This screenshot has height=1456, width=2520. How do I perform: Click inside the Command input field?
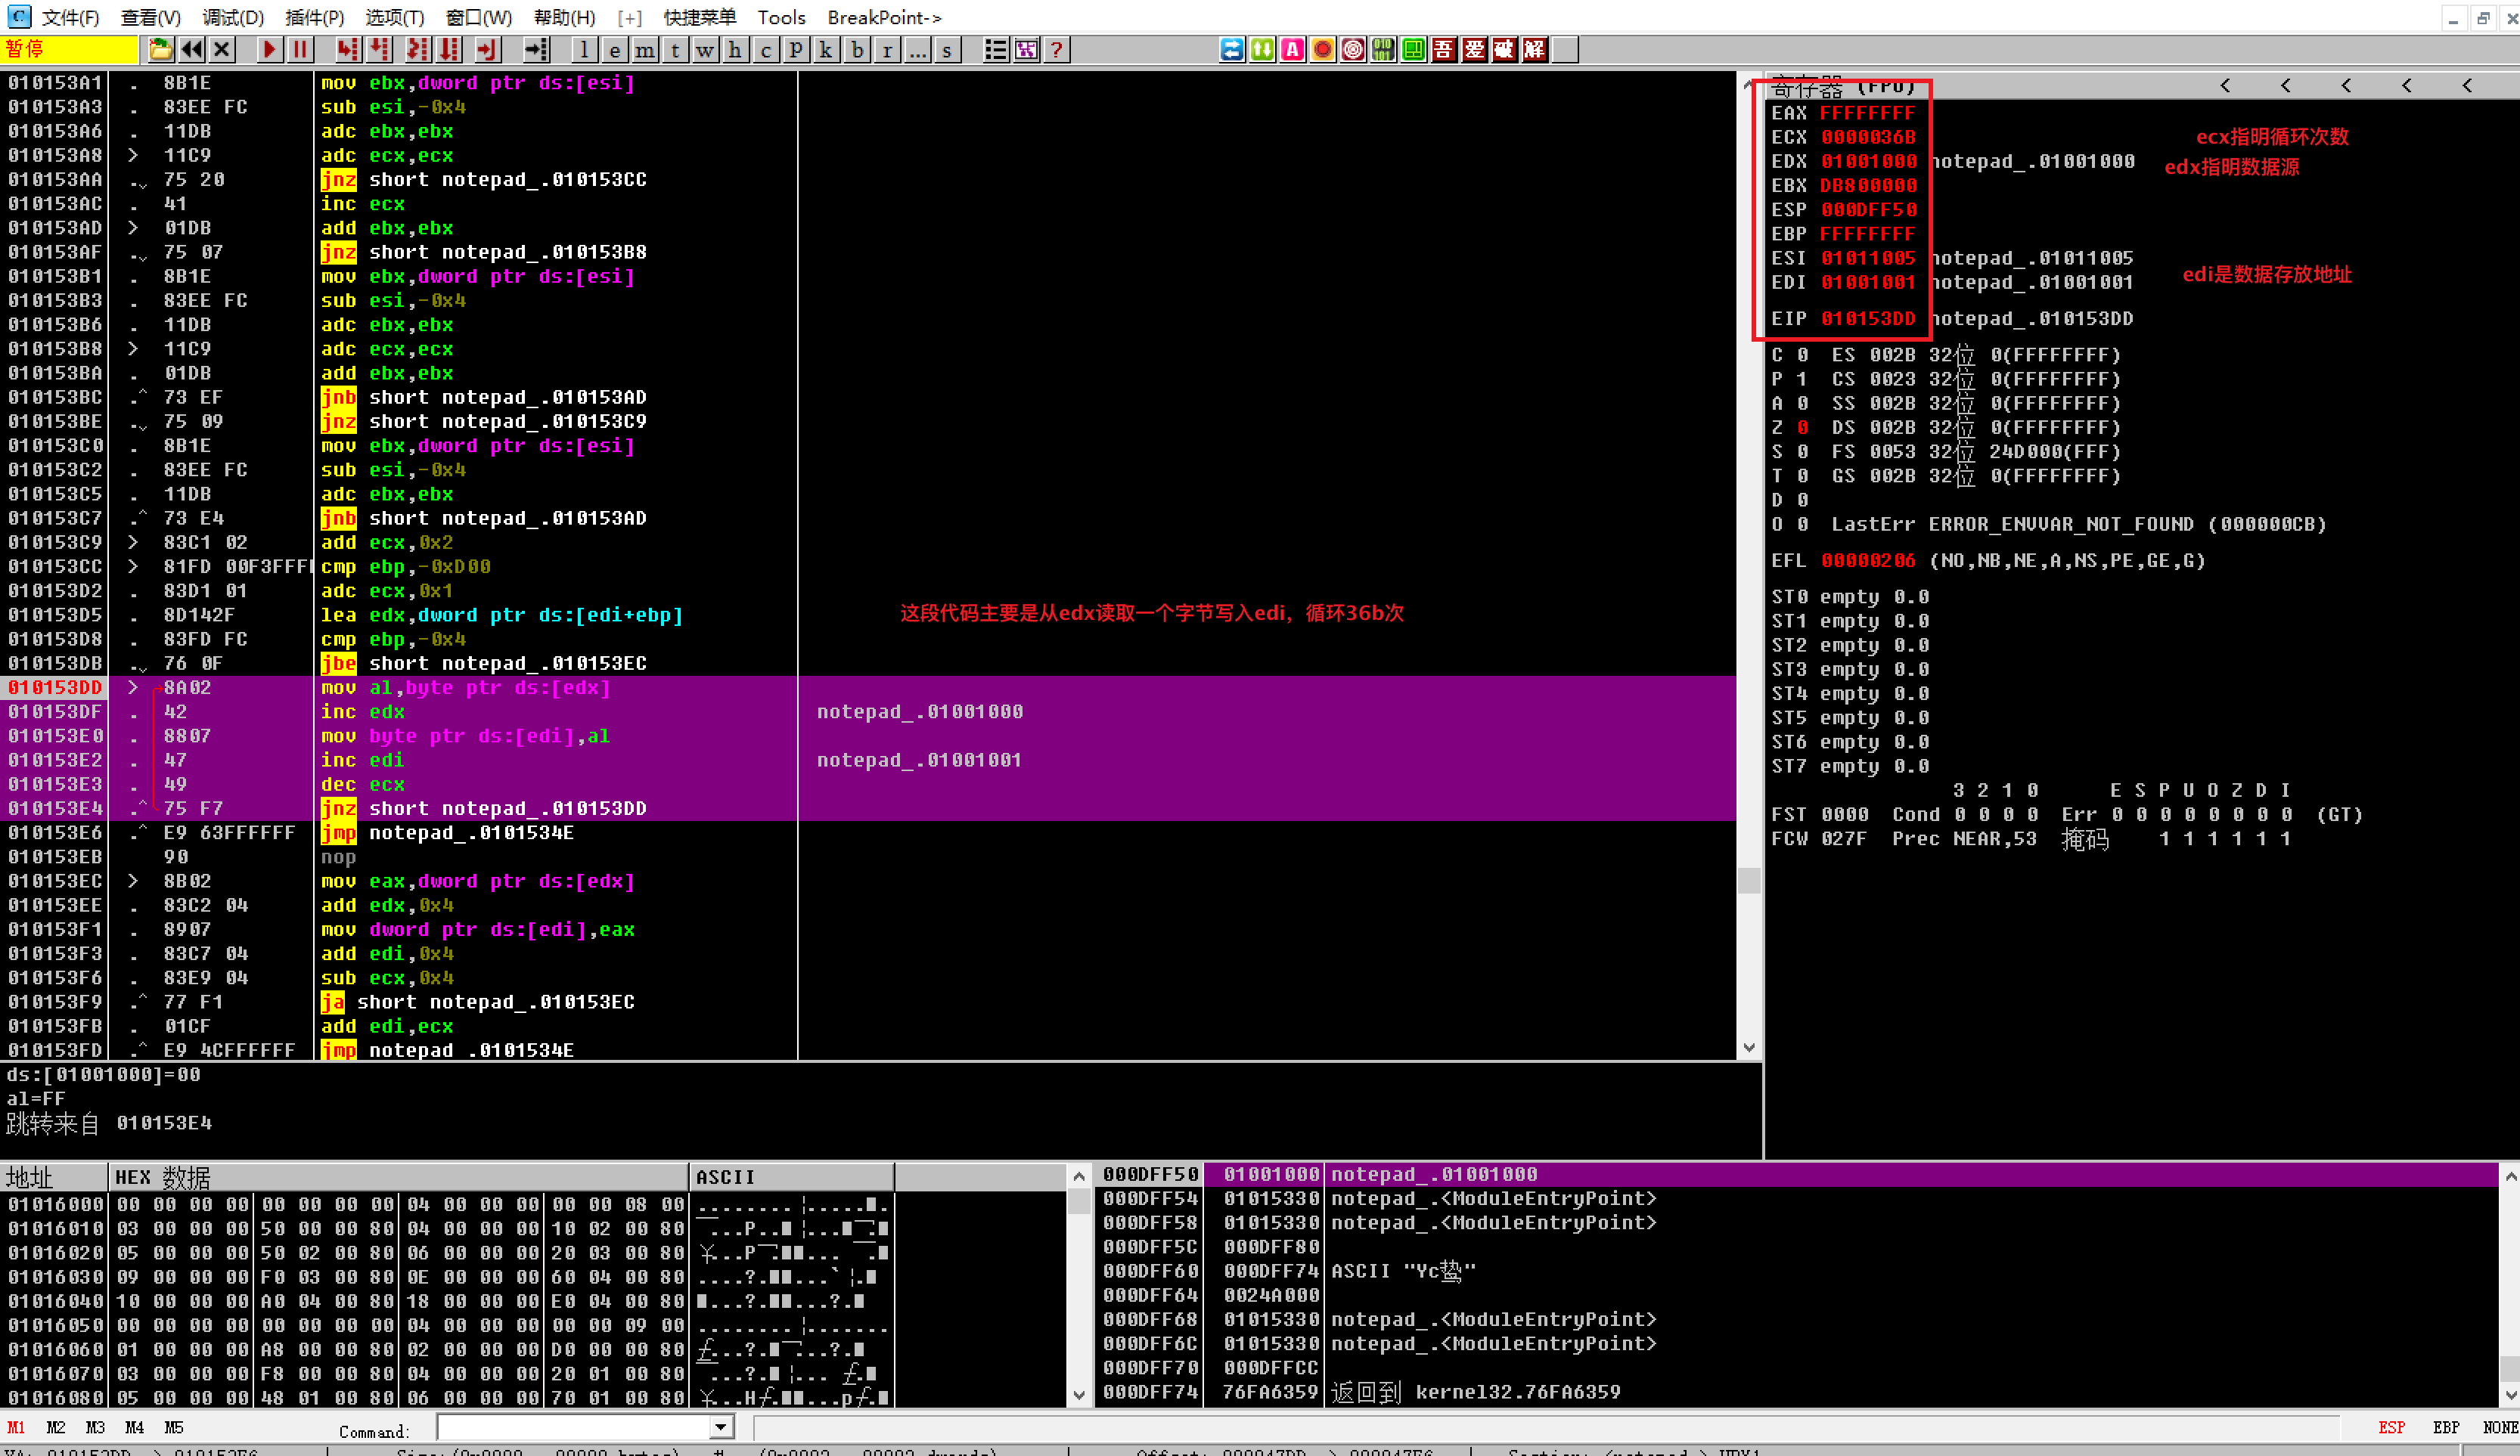pyautogui.click(x=575, y=1427)
